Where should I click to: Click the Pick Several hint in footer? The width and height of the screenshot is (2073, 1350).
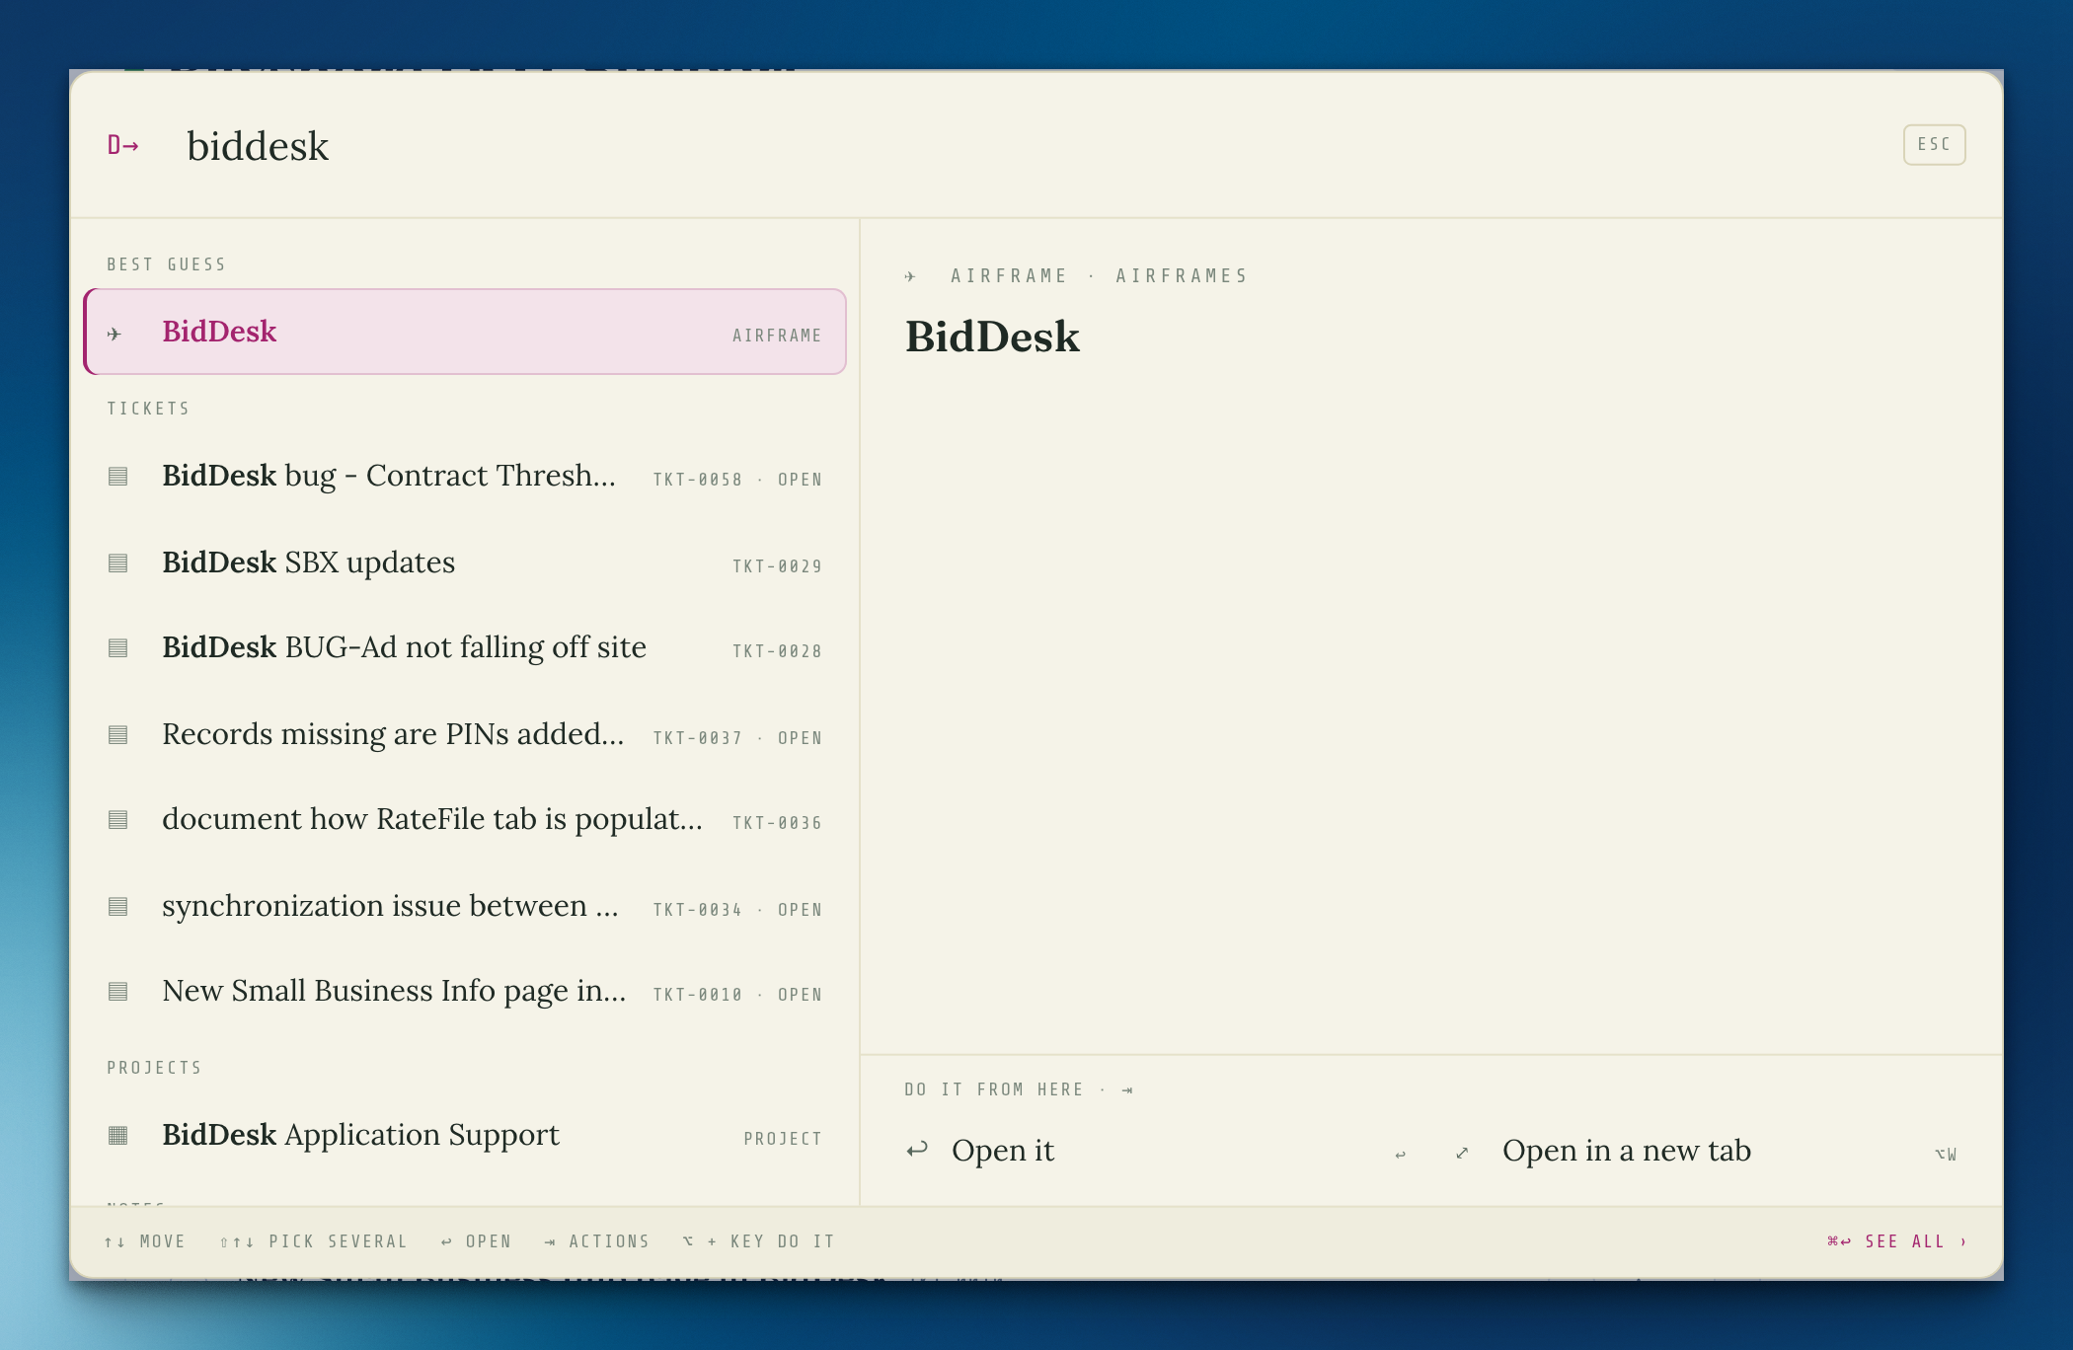[x=313, y=1241]
